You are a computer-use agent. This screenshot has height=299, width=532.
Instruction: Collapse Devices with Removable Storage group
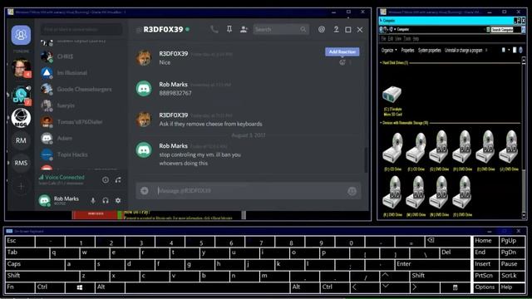click(381, 123)
